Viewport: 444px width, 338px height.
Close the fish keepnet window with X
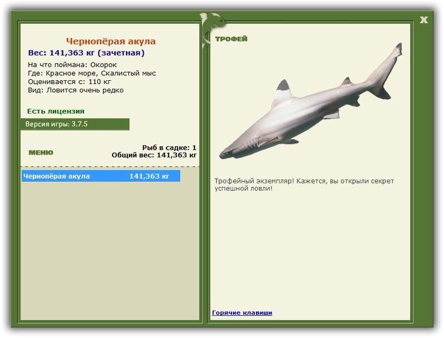coord(423,20)
